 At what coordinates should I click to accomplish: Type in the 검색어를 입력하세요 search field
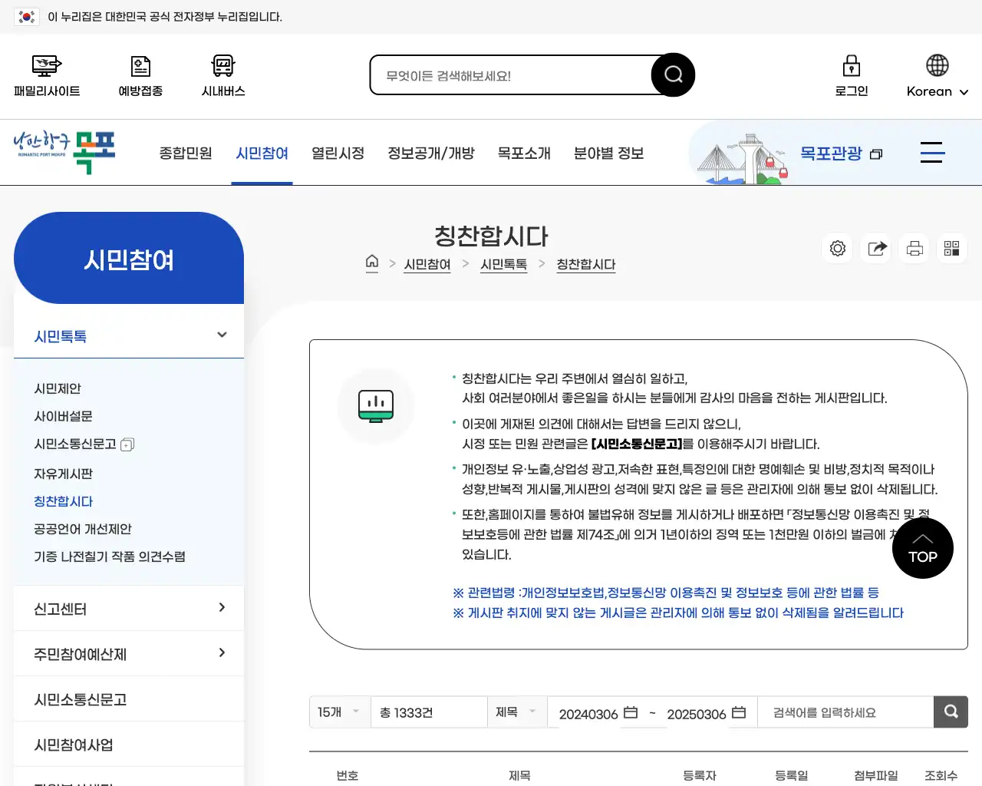pyautogui.click(x=844, y=712)
